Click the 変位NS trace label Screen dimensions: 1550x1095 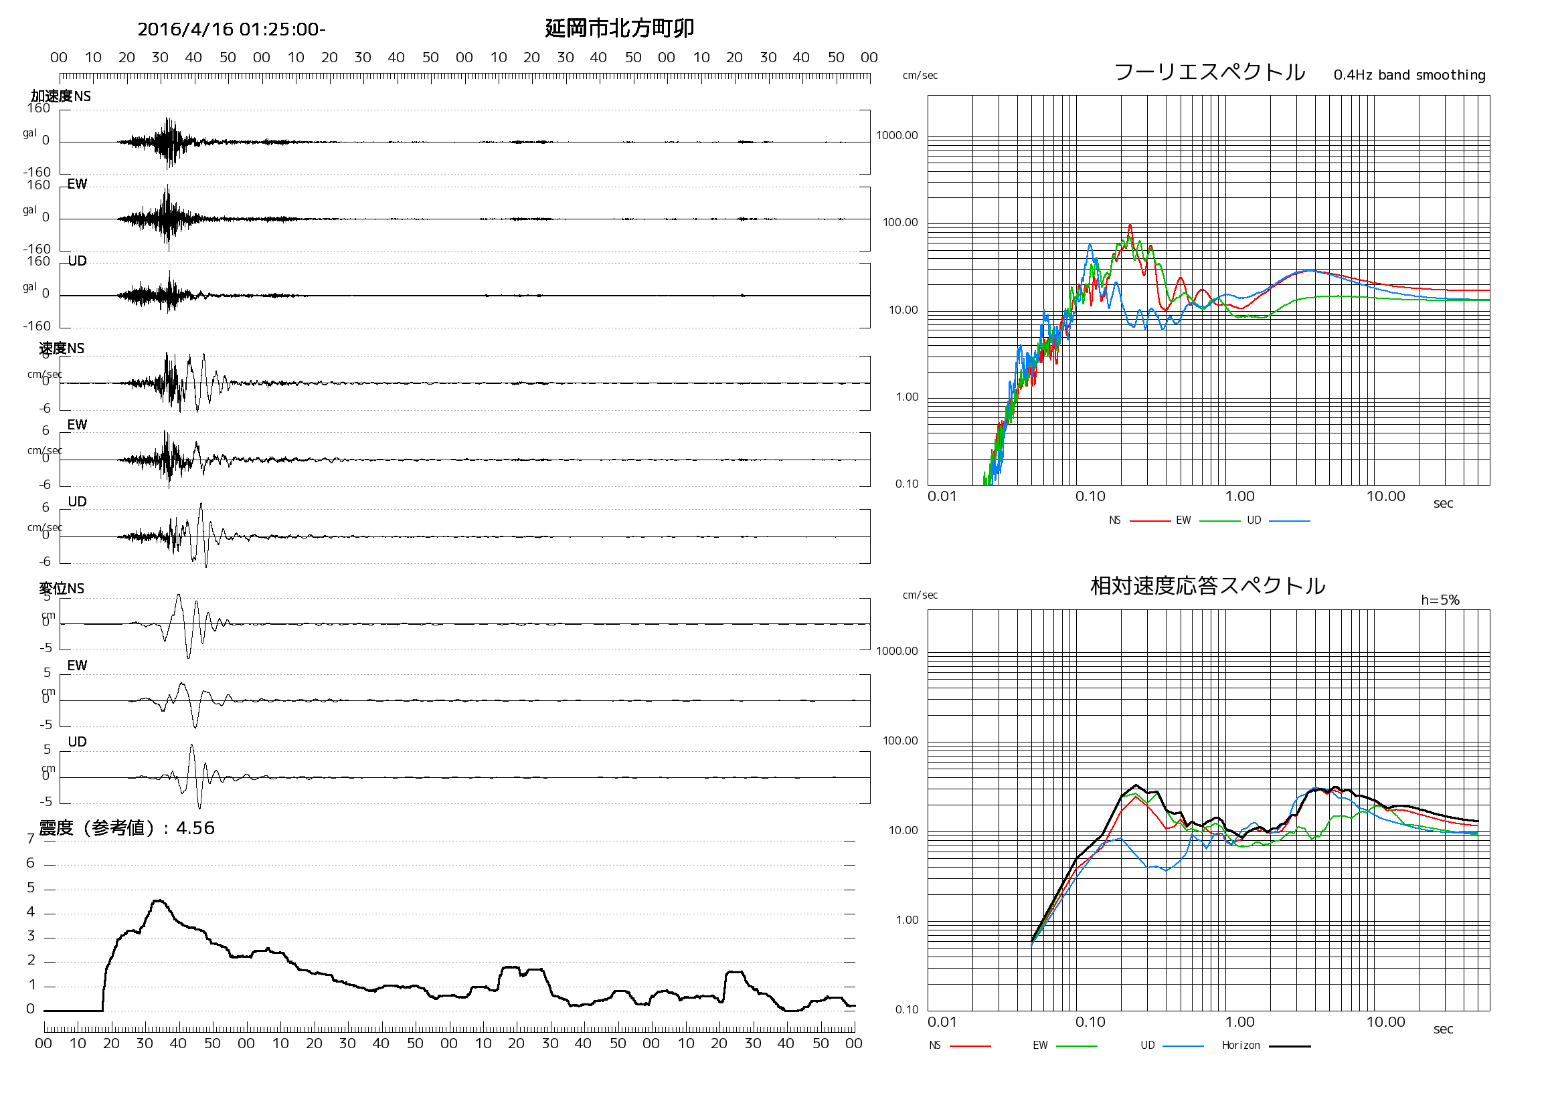[62, 589]
